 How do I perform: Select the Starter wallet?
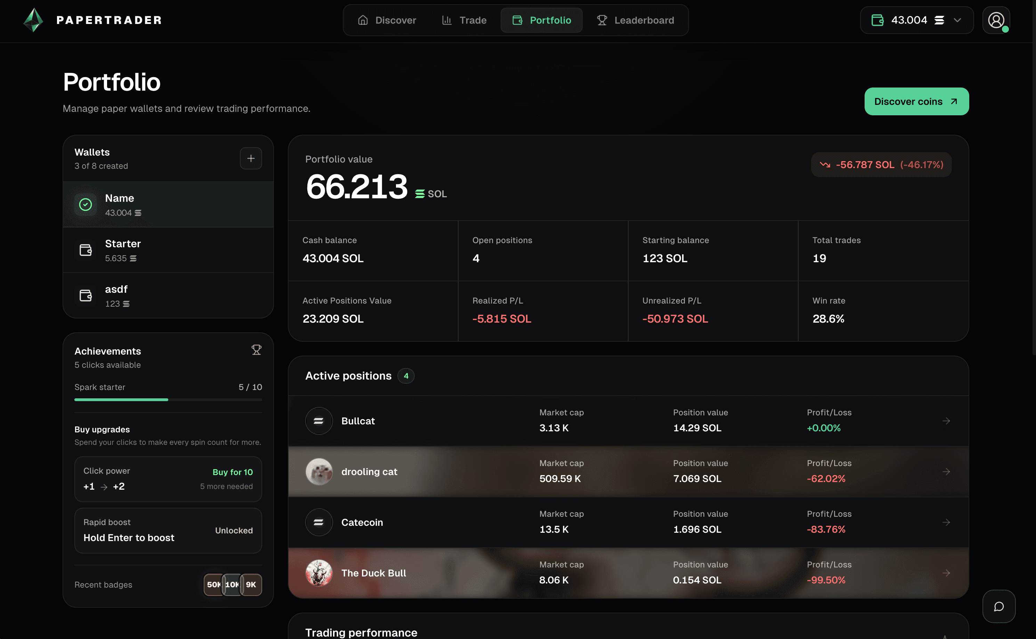[168, 250]
